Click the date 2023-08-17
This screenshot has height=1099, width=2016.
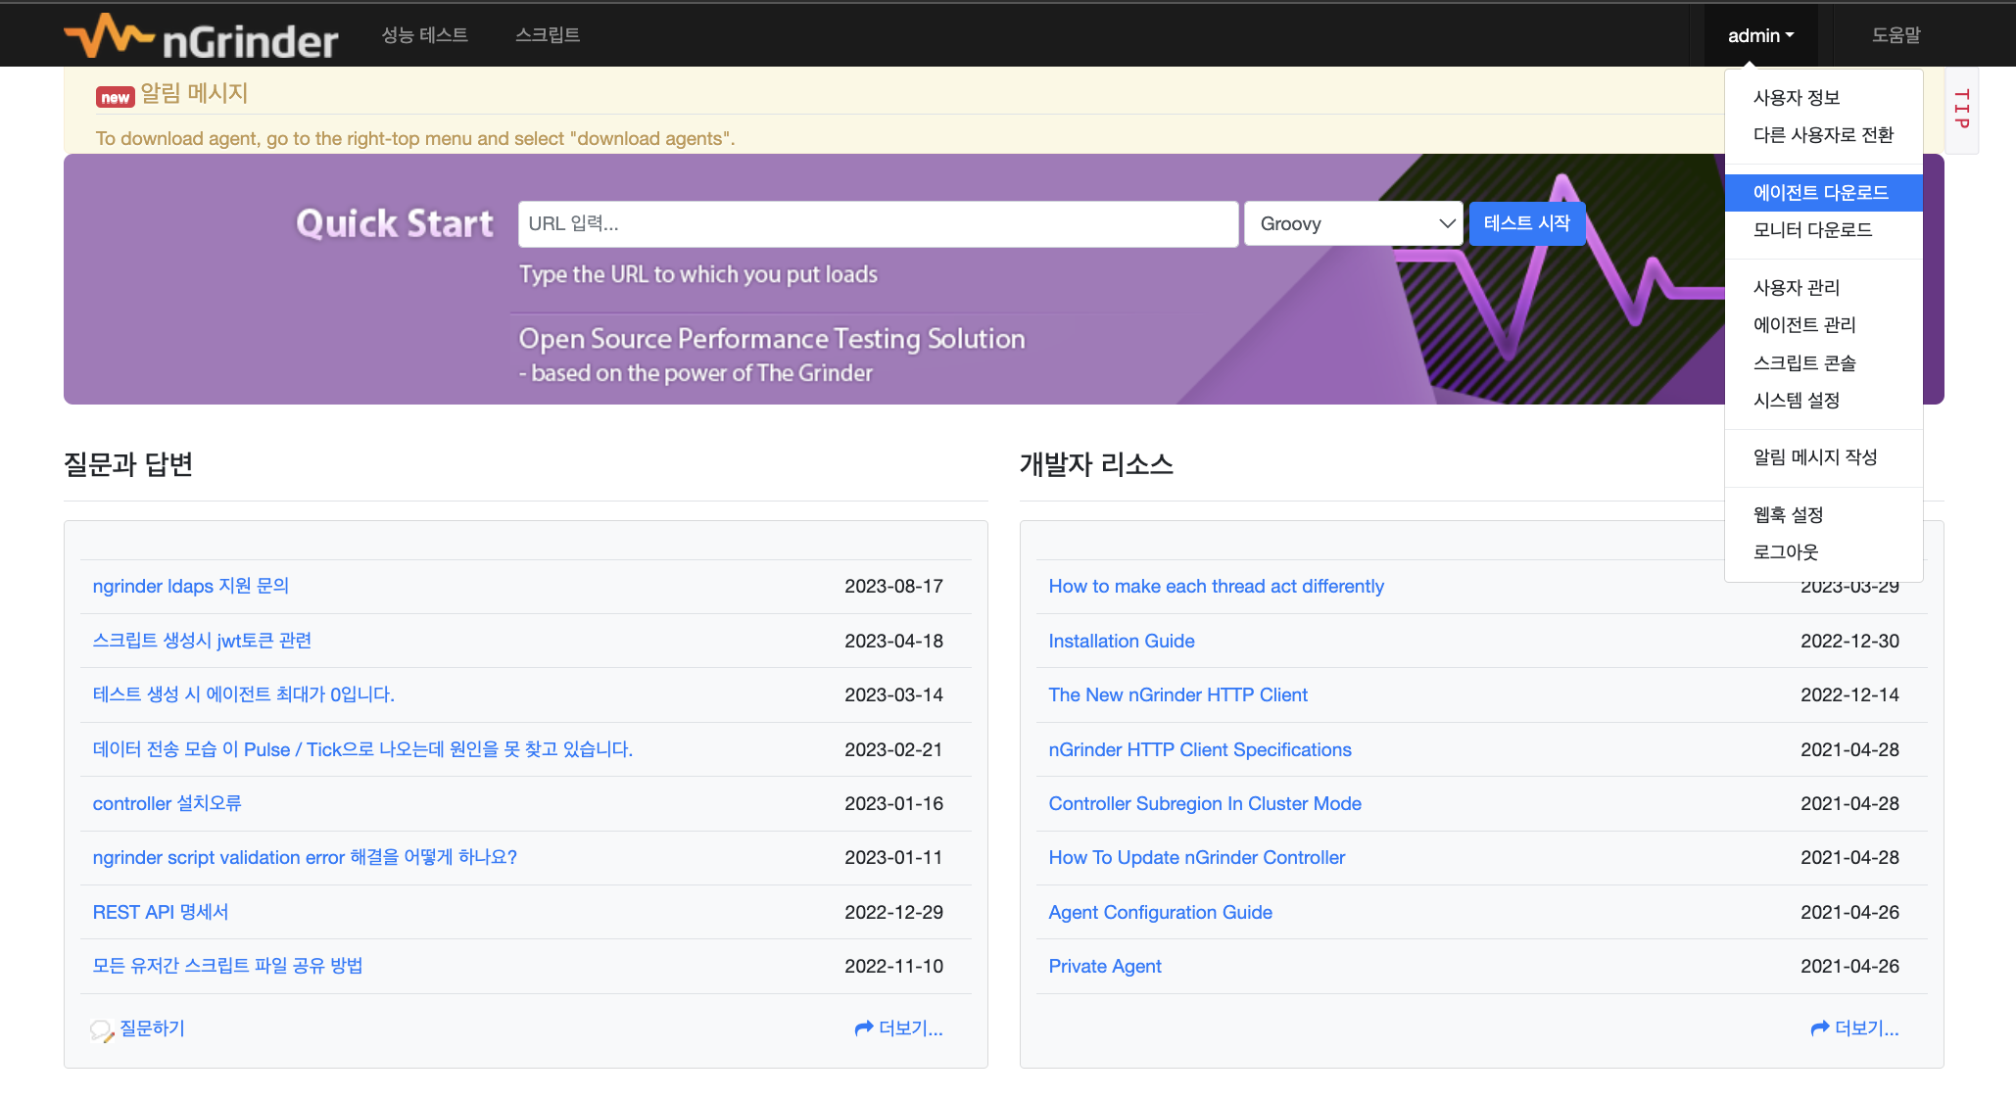point(894,586)
